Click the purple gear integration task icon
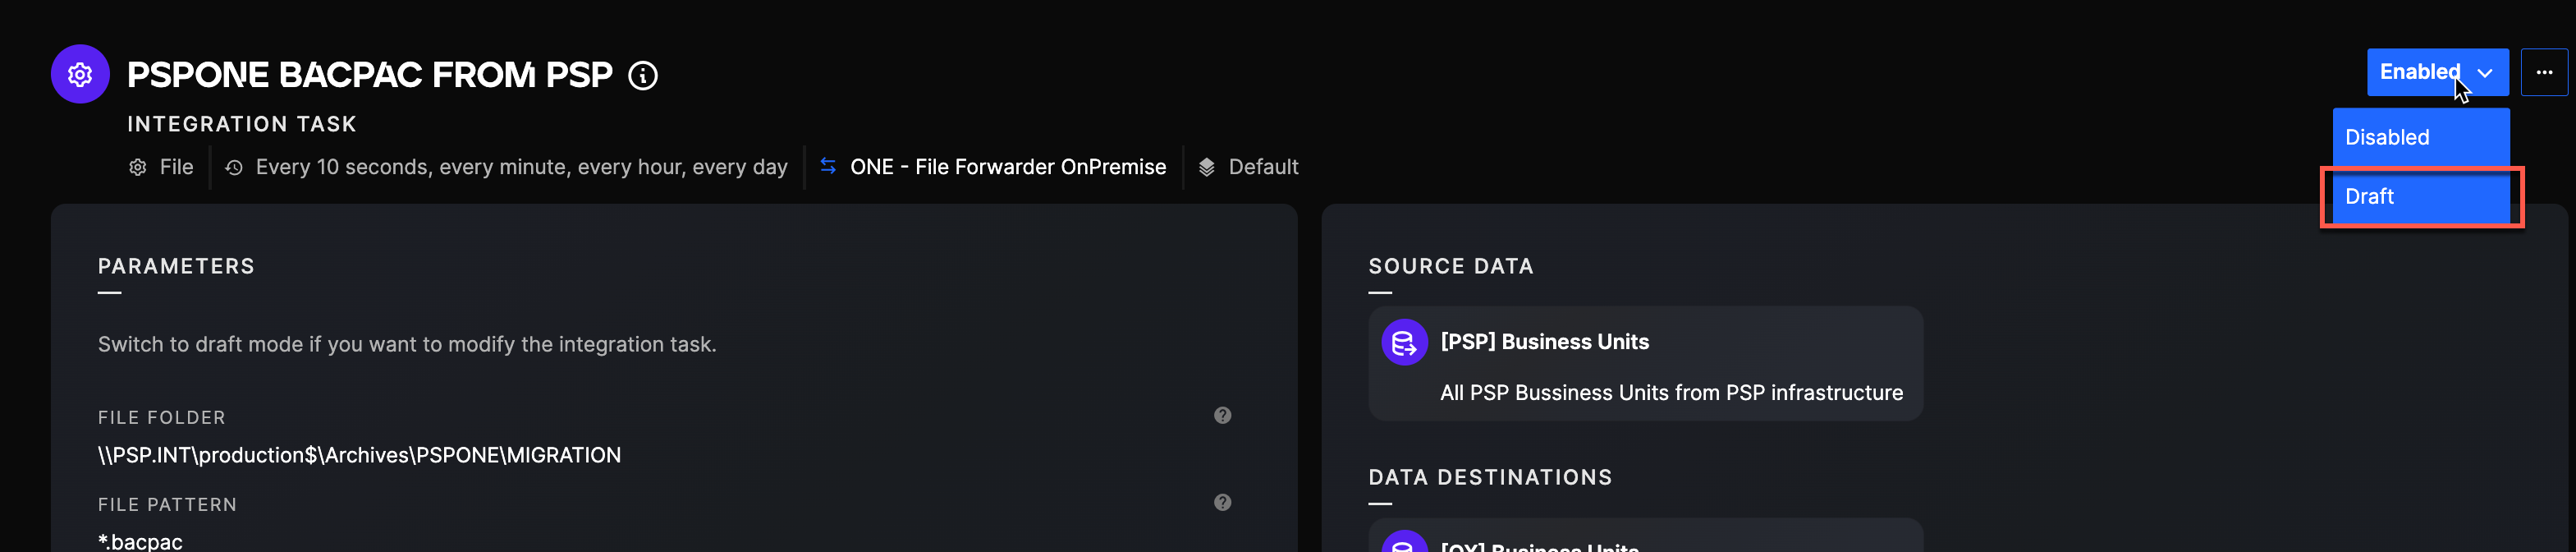The width and height of the screenshot is (2576, 552). (80, 74)
